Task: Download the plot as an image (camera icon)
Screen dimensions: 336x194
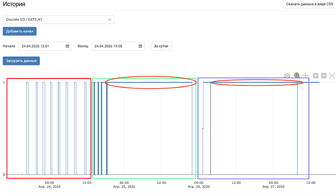Action: pos(287,76)
